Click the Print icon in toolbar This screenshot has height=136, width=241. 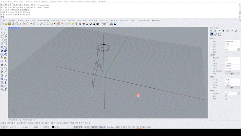point(13,24)
